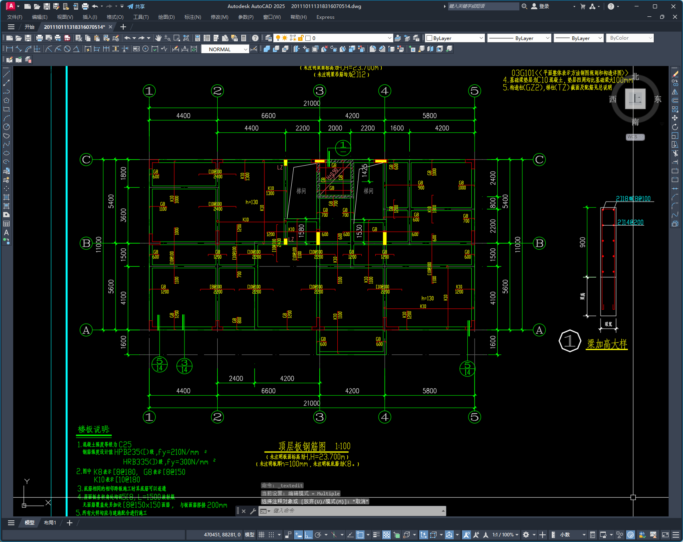Select the Erase tool in the Modify toolbar
This screenshot has height=542, width=683.
coord(675,74)
